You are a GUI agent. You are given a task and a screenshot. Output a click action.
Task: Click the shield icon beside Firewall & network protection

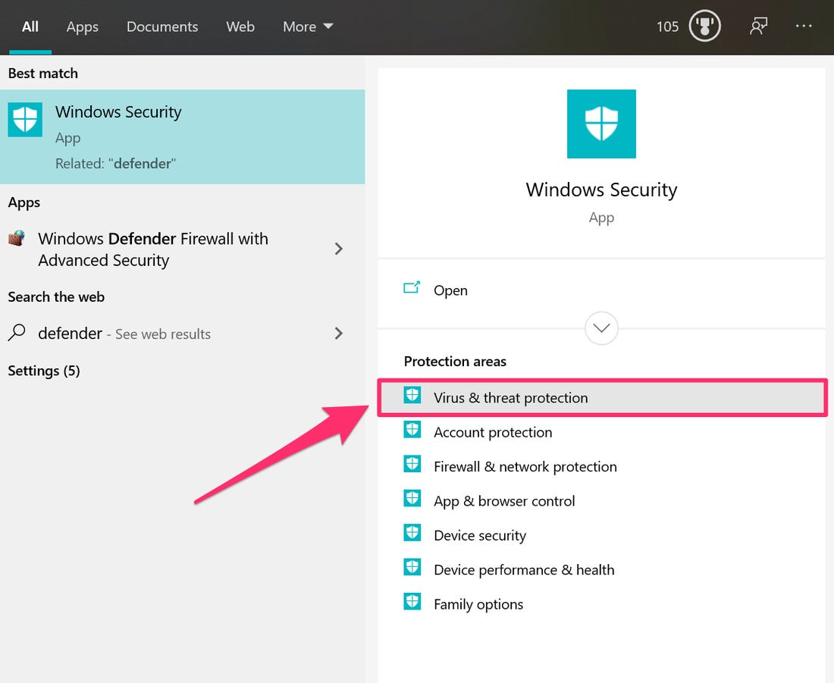412,464
